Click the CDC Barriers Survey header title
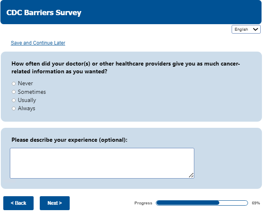The image size is (264, 213). (44, 13)
